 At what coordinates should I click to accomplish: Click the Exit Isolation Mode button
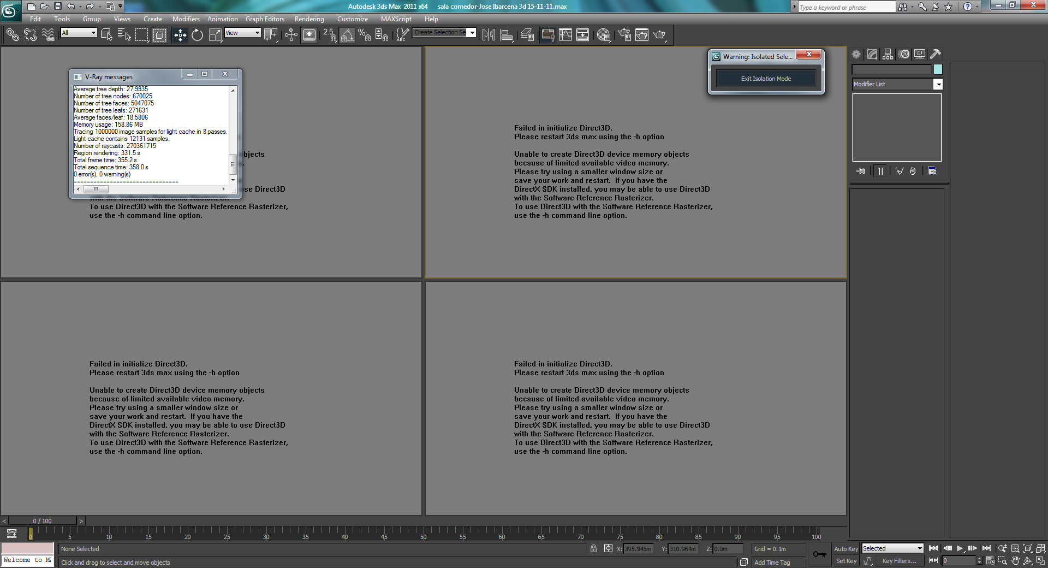766,79
